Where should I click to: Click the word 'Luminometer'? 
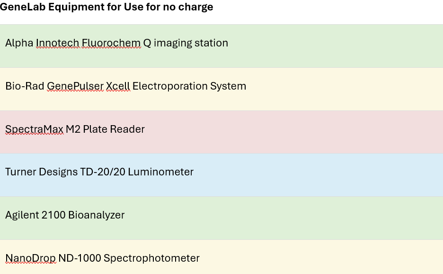click(x=161, y=172)
